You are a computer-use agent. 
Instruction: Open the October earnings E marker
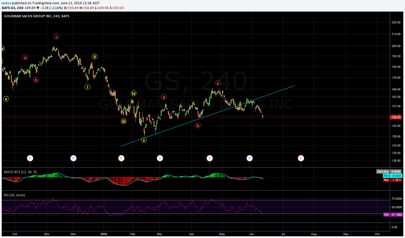[x=30, y=158]
